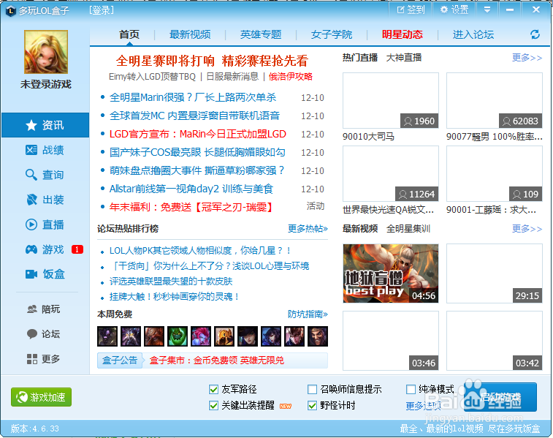Open the 饭盒 video box section
Screen dimensions: 553x438
45,274
